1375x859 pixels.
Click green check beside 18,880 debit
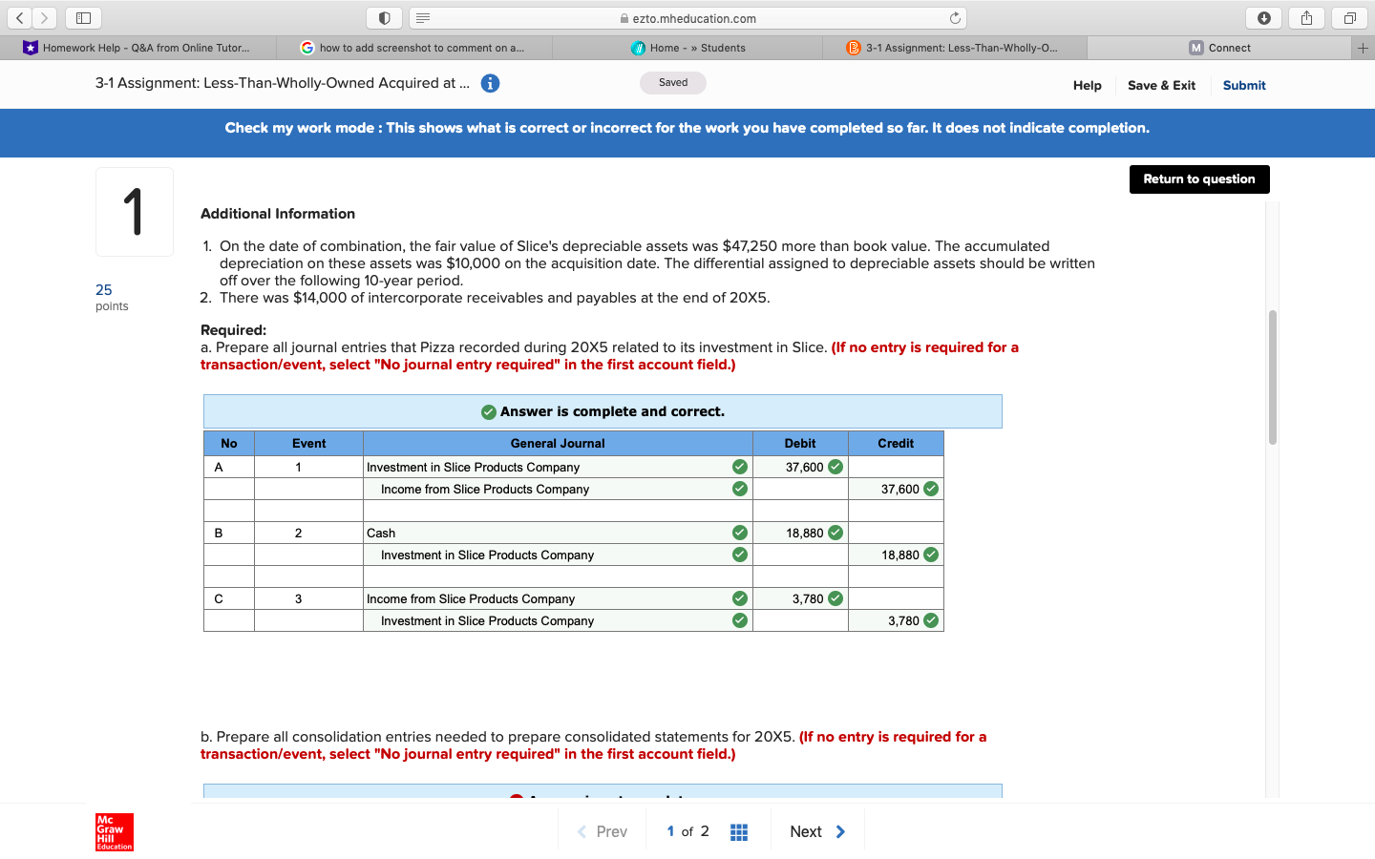[836, 533]
